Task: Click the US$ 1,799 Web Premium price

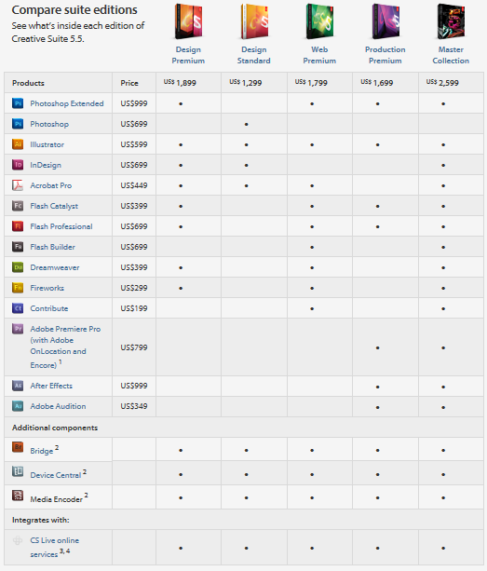Action: (311, 83)
